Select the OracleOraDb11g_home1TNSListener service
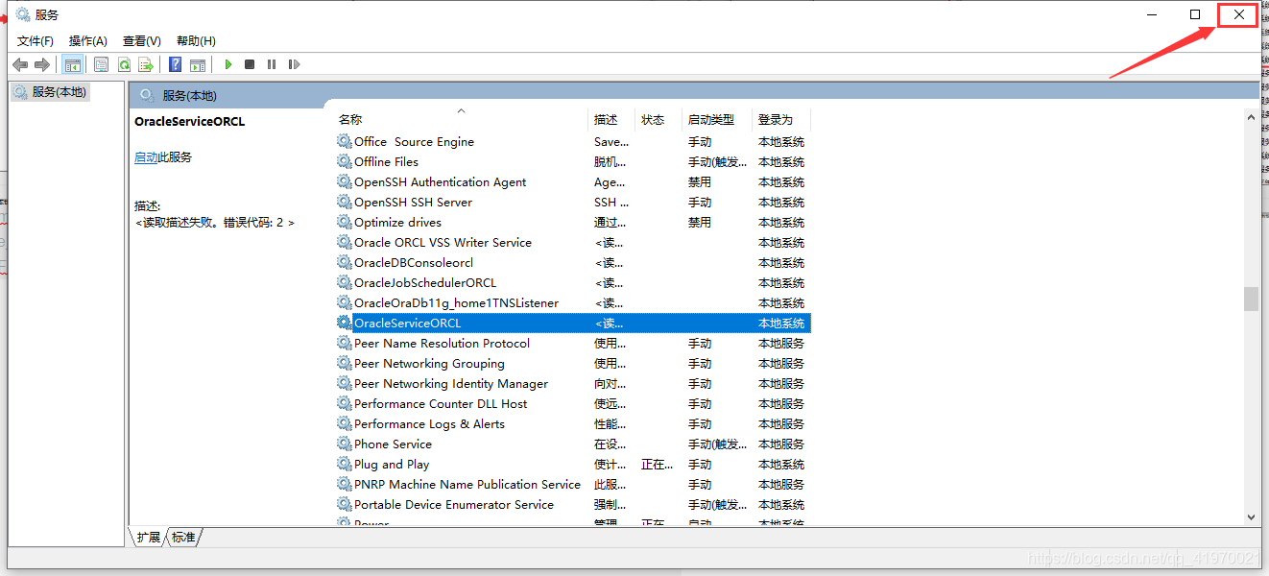The width and height of the screenshot is (1269, 576). pyautogui.click(x=573, y=302)
